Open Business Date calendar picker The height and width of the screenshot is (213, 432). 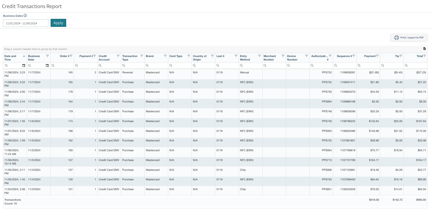tap(47, 66)
